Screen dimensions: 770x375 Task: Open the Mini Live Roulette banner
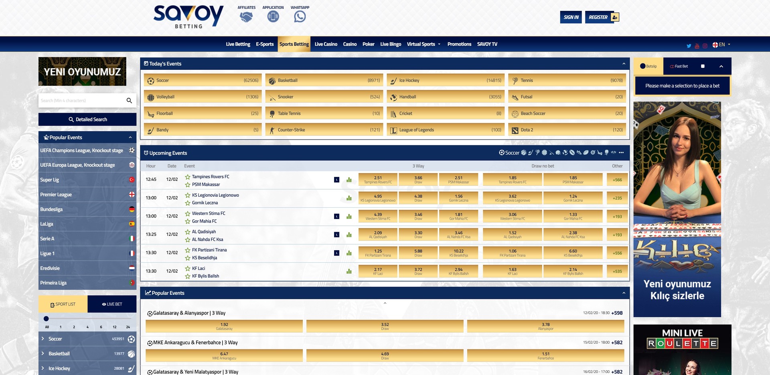(x=682, y=350)
